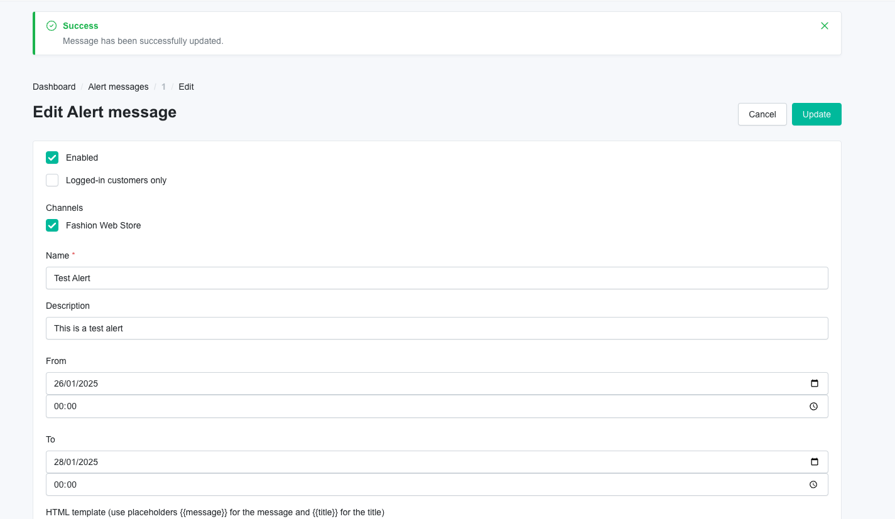This screenshot has height=519, width=895.
Task: Go to Dashboard breadcrumb link
Action: (54, 87)
